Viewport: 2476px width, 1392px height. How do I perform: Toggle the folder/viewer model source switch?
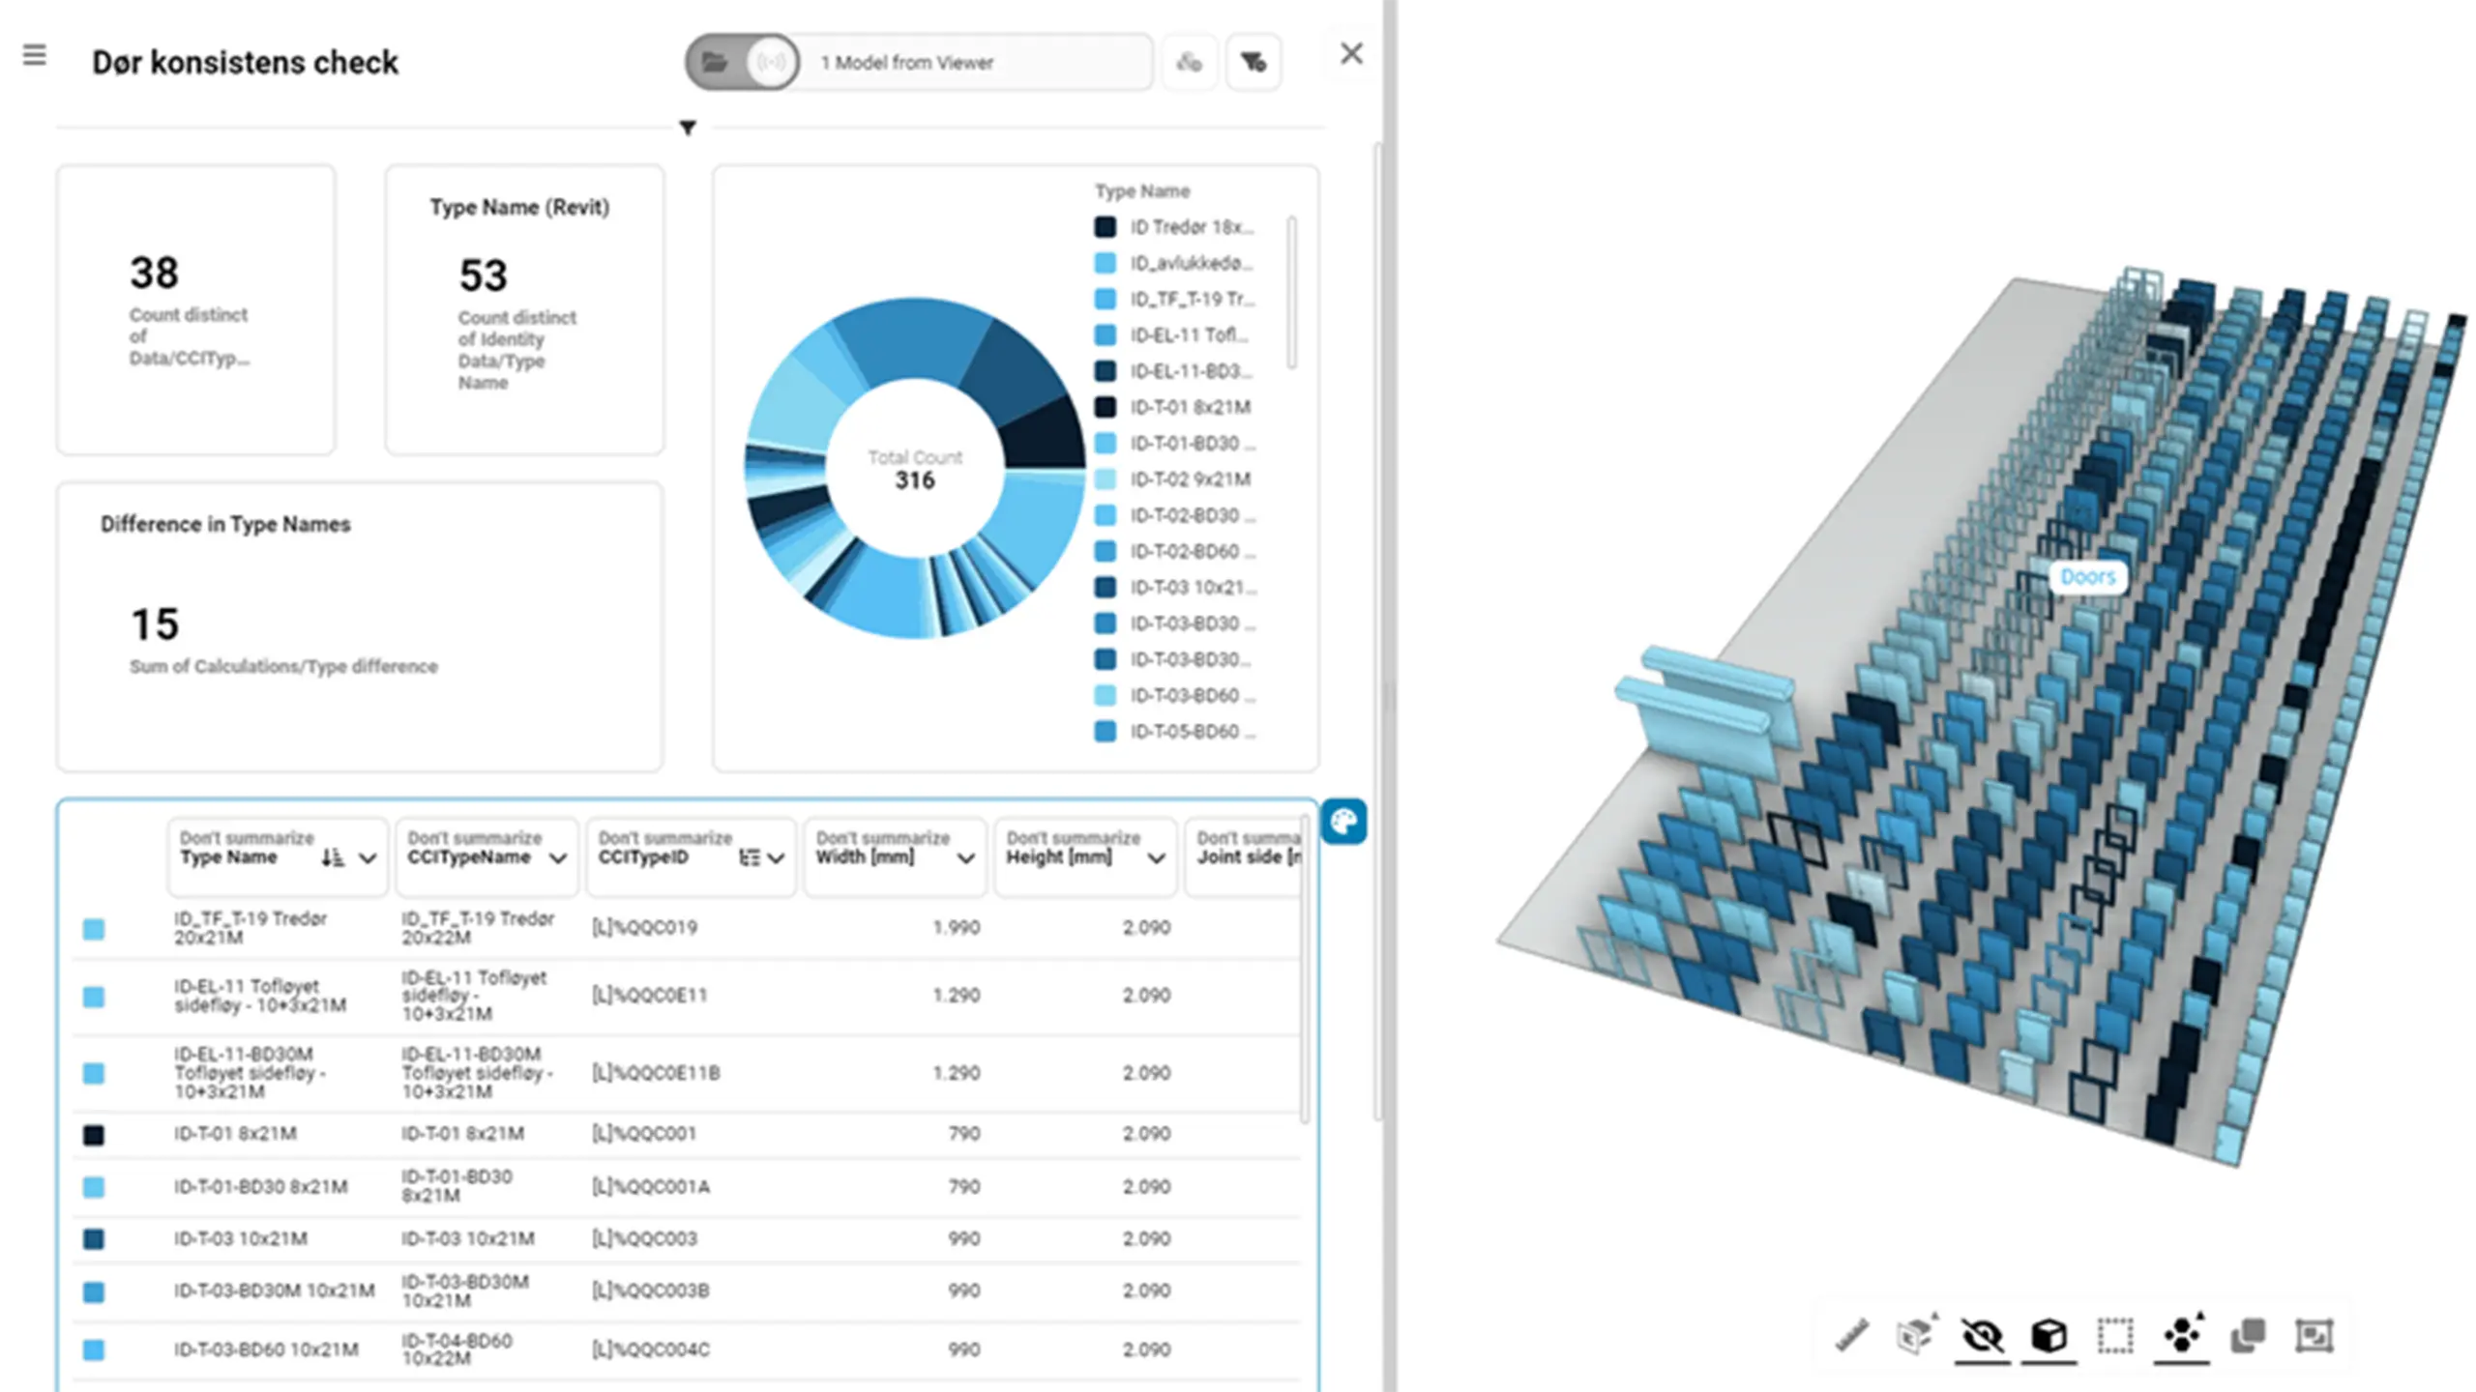742,63
